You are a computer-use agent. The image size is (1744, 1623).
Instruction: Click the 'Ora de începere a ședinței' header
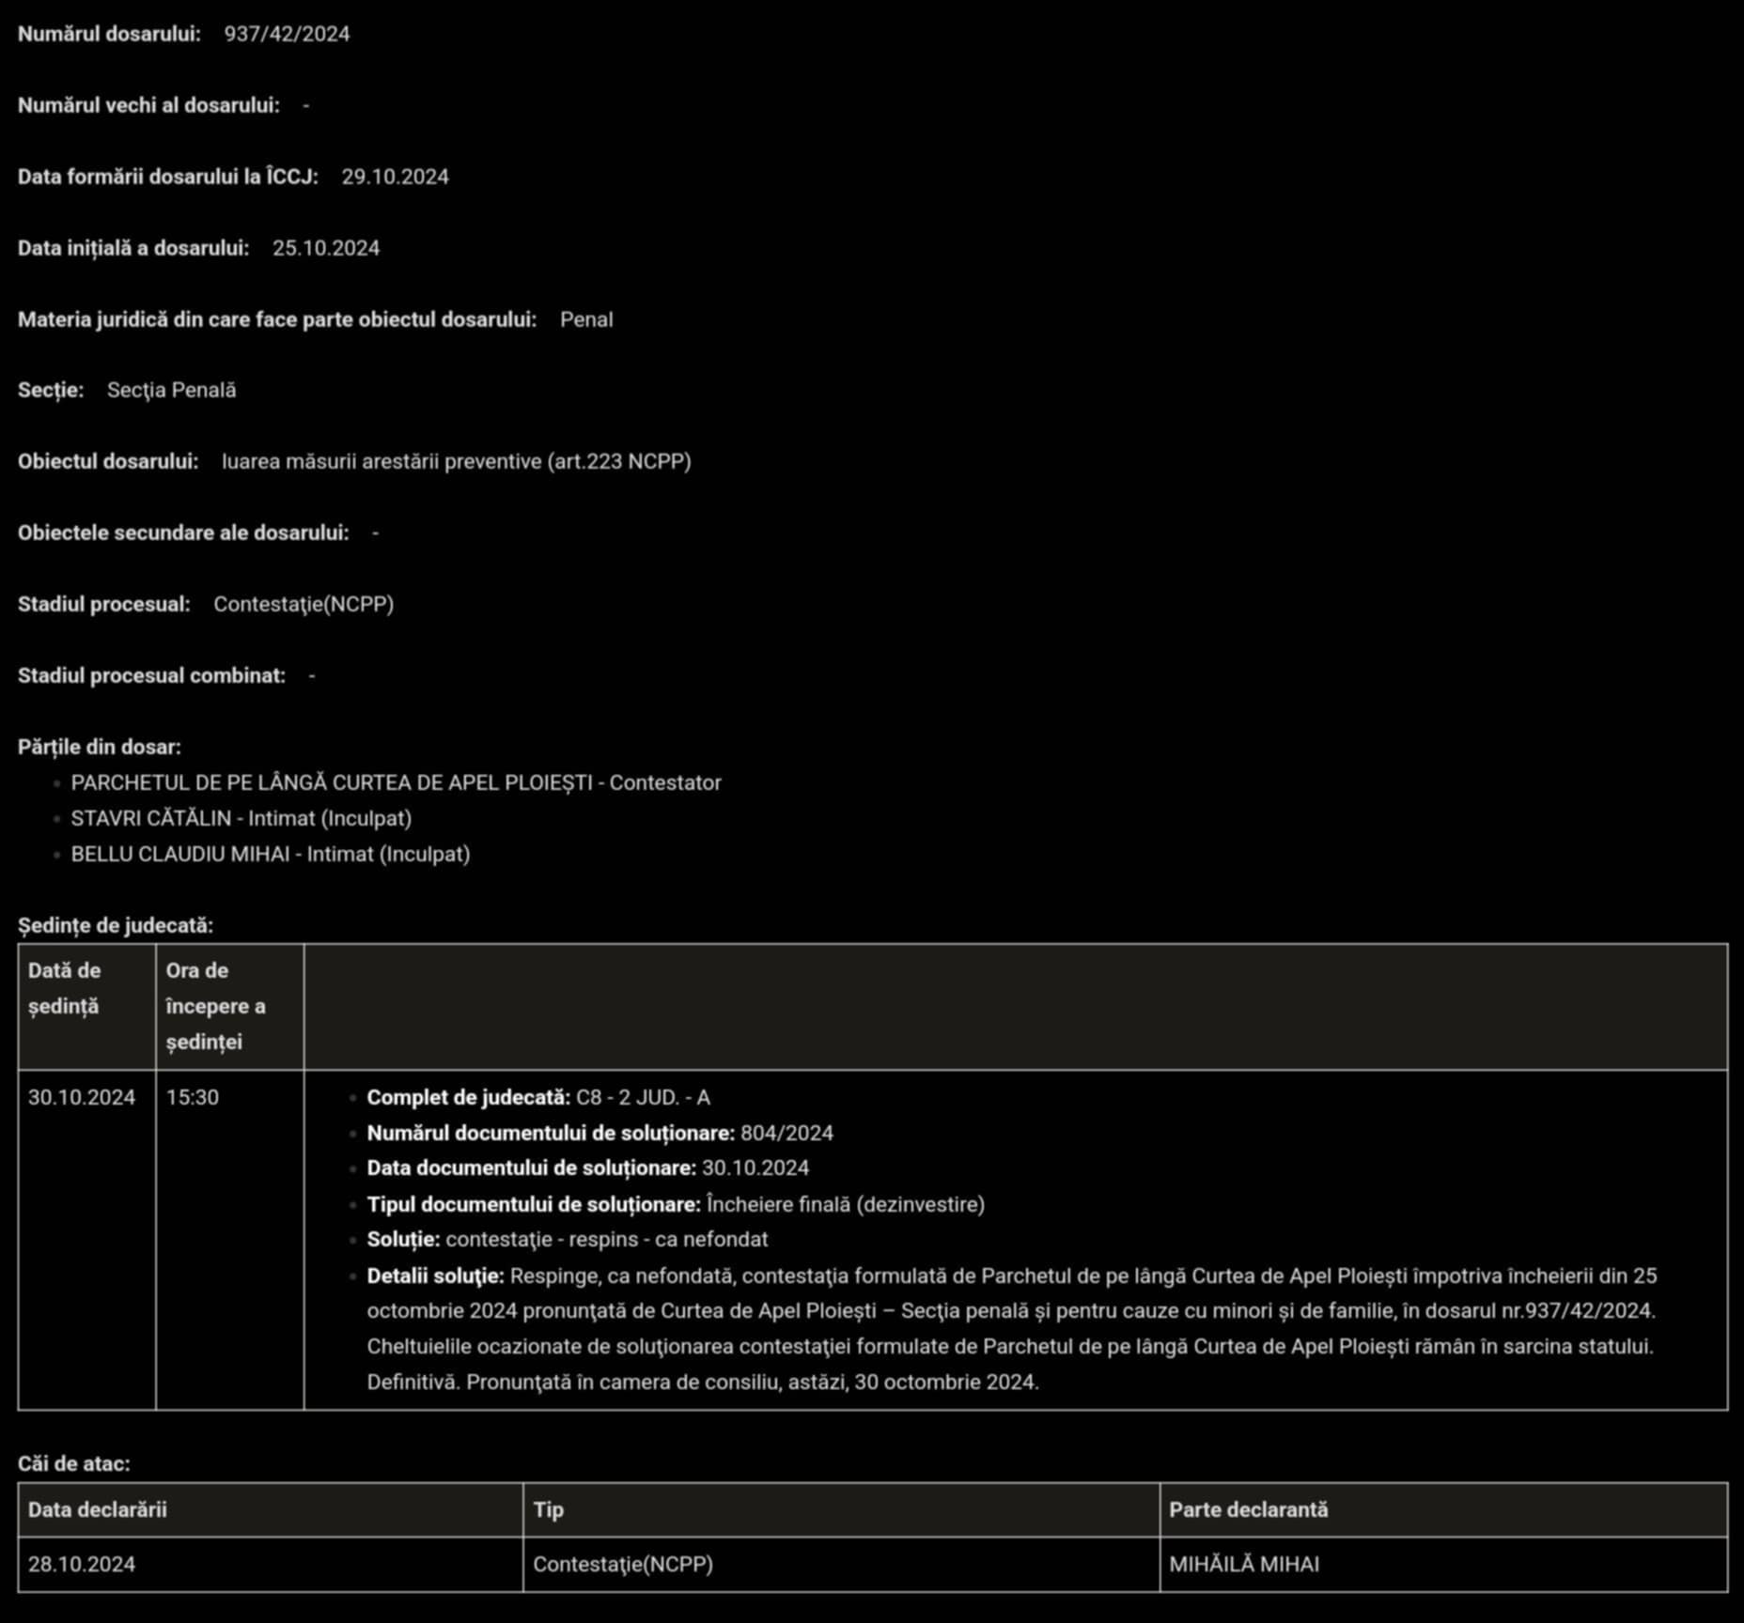pos(215,1006)
